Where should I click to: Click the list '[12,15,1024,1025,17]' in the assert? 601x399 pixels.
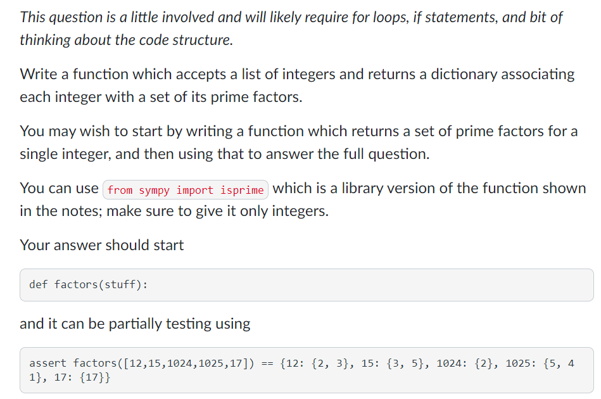[188, 364]
